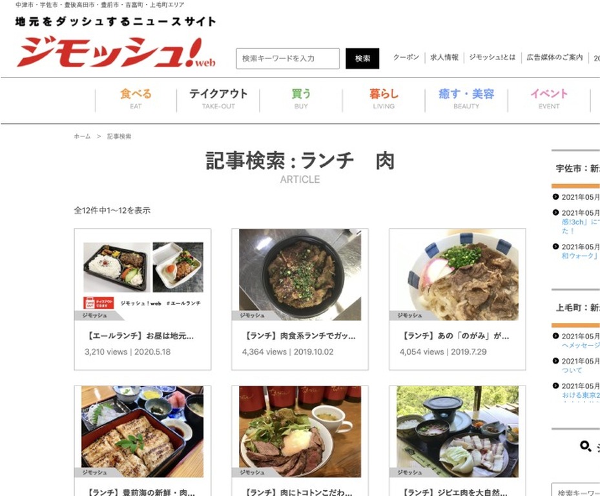Open the 食べる EAT category
The image size is (600, 496).
136,99
